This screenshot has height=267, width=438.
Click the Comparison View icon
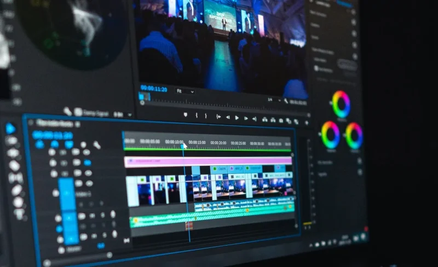[x=289, y=121]
